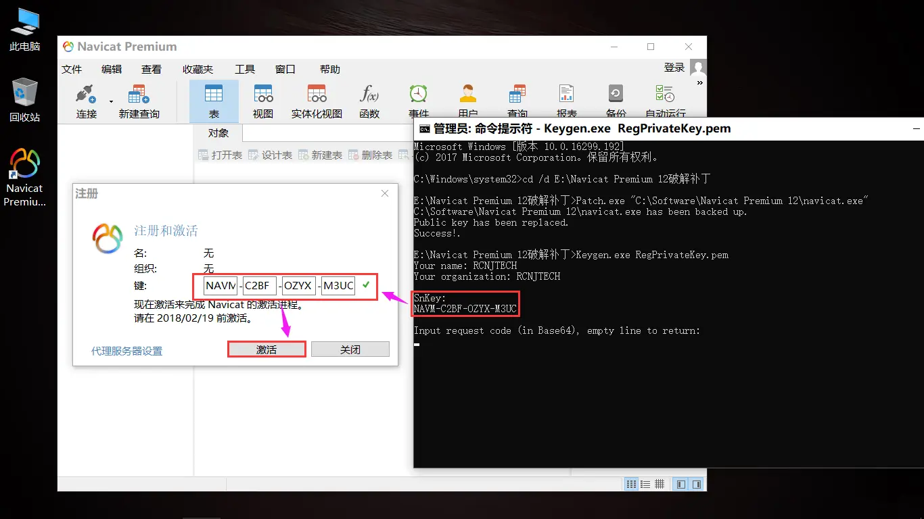Click 'Public key has been replaced.' line

[x=491, y=222]
